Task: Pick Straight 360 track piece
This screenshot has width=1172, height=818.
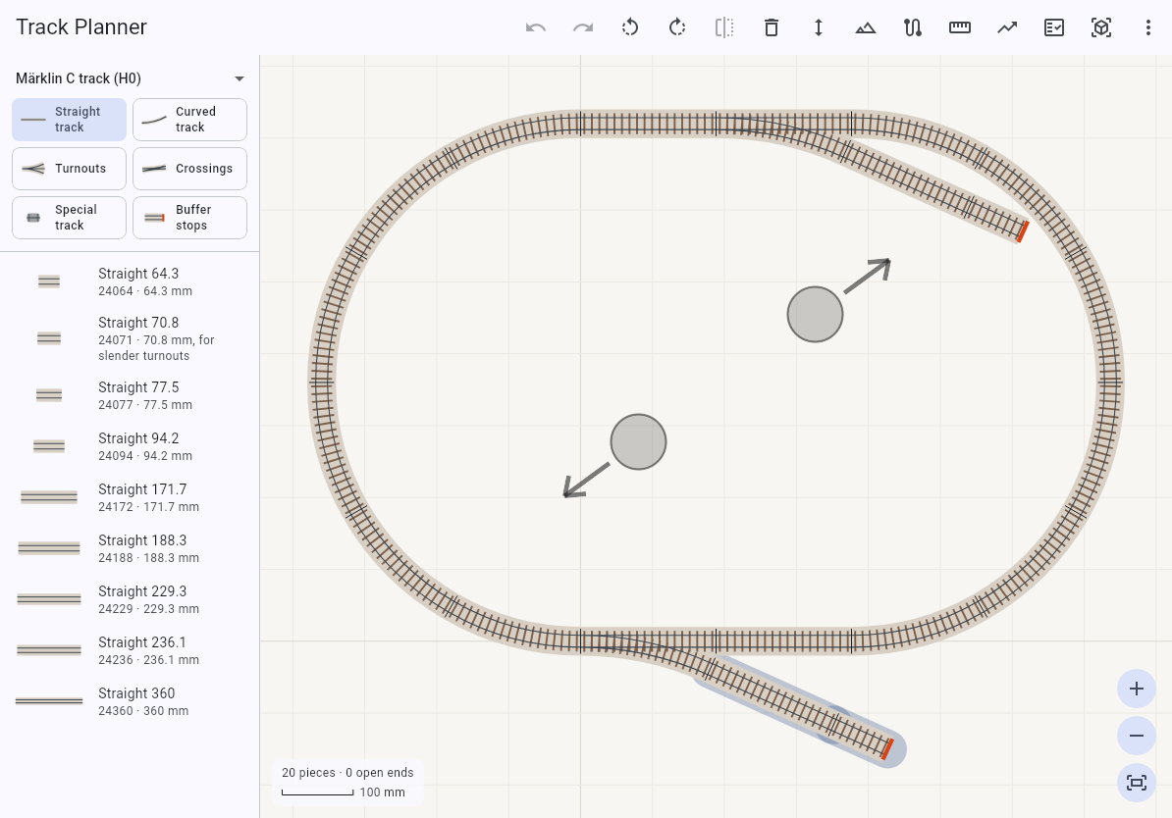Action: [130, 701]
